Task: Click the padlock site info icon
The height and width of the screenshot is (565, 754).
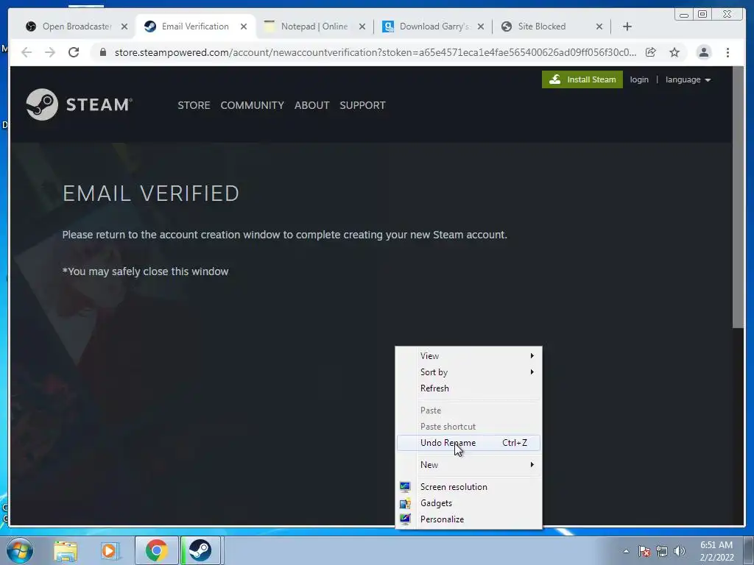Action: click(103, 52)
